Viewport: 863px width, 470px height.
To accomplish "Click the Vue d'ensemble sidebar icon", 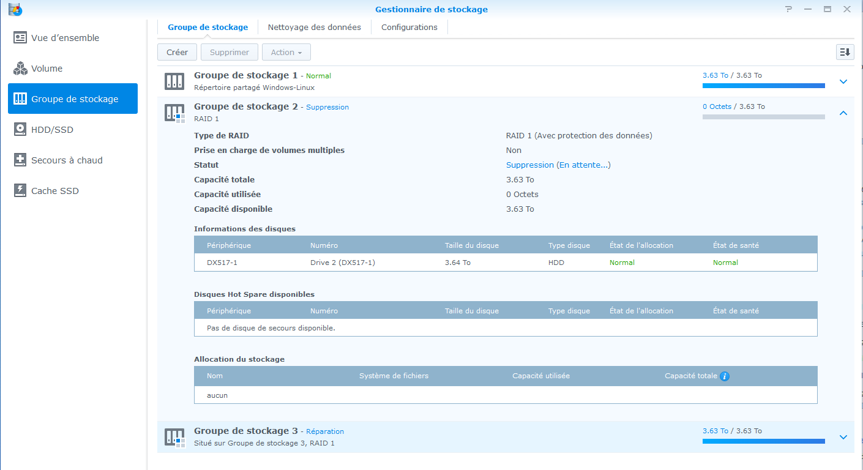I will point(20,38).
